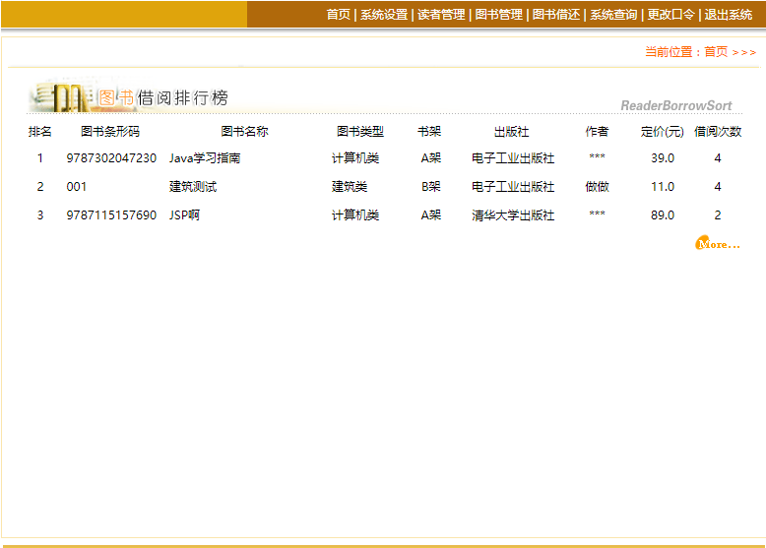Open the 读者管理 menu
The image size is (766, 548).
pos(441,15)
